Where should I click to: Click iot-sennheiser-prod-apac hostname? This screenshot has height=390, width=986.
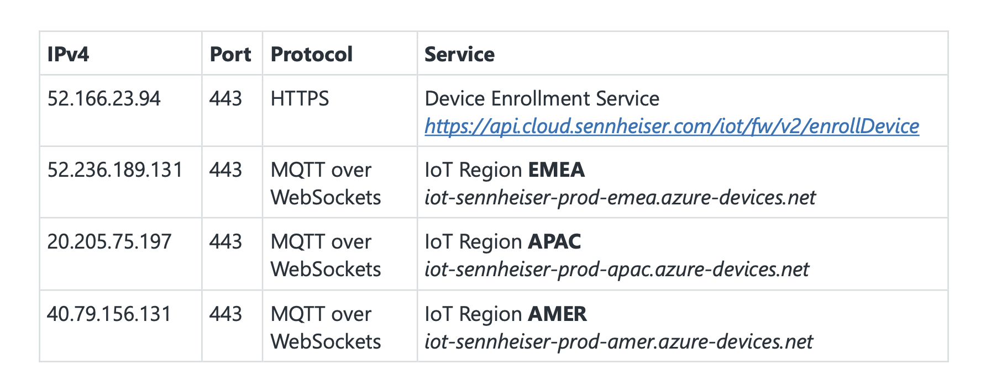tap(616, 270)
